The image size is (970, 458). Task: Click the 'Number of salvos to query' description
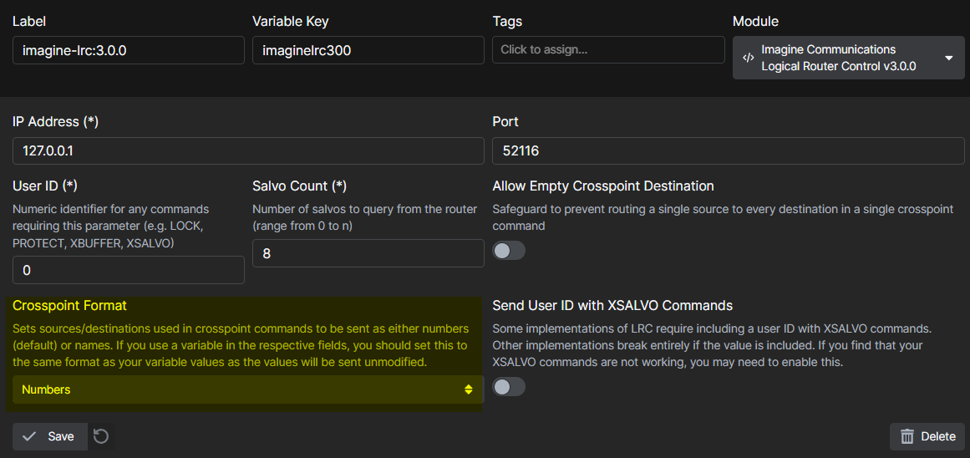coord(365,217)
